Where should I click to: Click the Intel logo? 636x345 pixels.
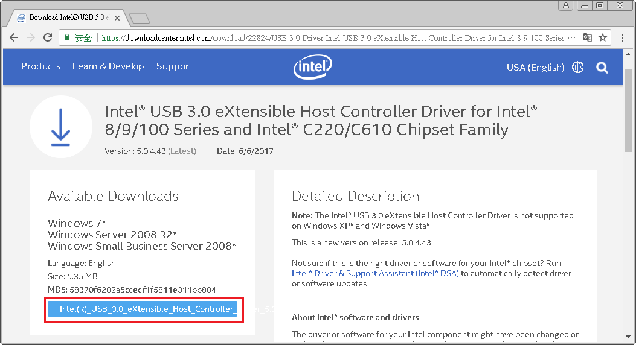[313, 66]
